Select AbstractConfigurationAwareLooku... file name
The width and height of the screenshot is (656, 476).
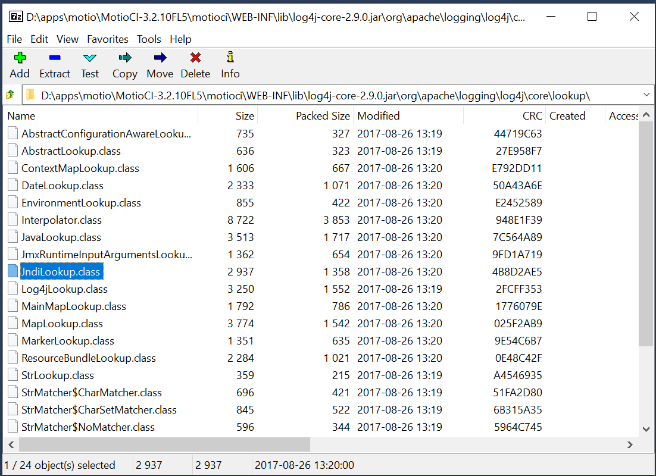click(107, 133)
